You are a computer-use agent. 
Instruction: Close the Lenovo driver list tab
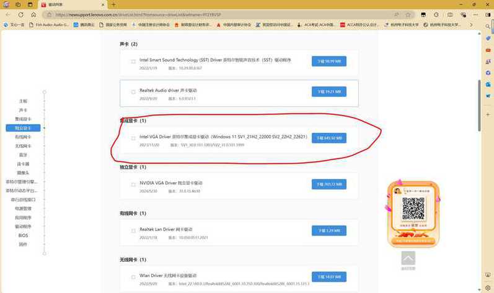coord(103,5)
